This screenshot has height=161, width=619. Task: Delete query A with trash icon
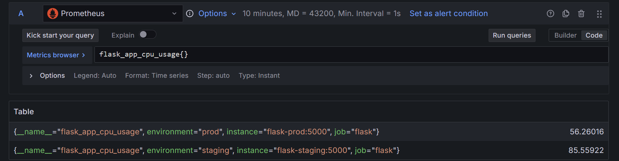[x=581, y=14]
